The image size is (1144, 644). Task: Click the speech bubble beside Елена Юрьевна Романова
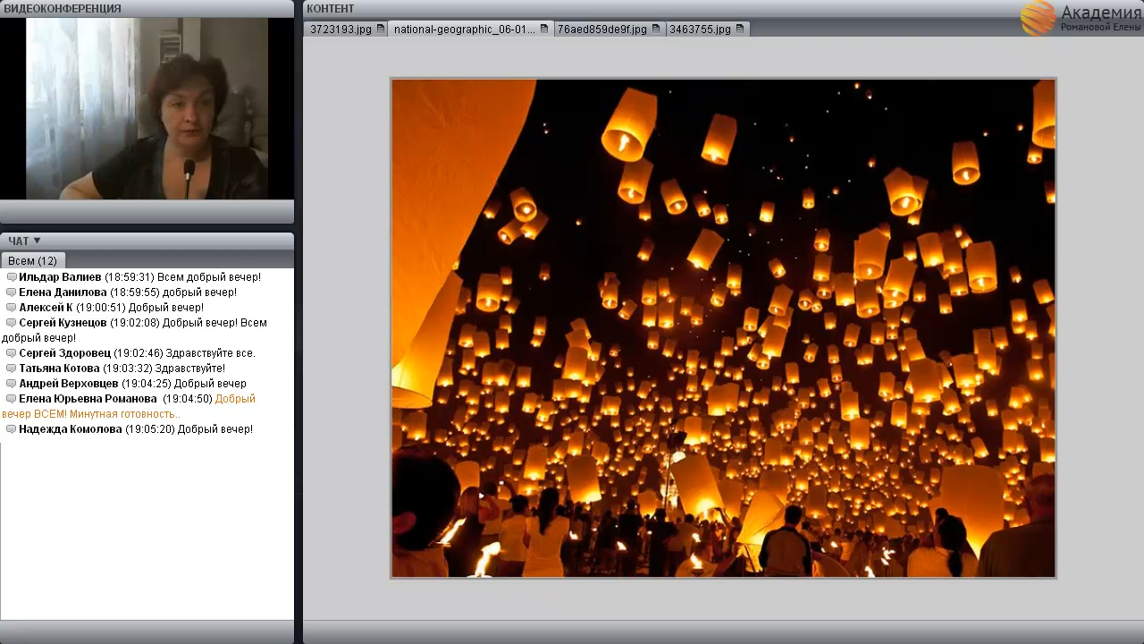point(12,399)
